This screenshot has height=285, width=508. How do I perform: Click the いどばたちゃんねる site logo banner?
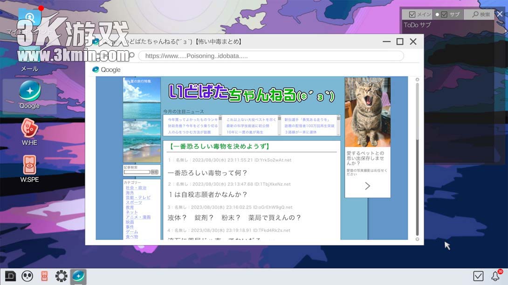[x=251, y=93]
